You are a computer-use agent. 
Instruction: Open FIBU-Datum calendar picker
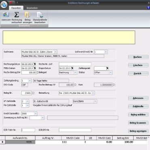(35, 69)
